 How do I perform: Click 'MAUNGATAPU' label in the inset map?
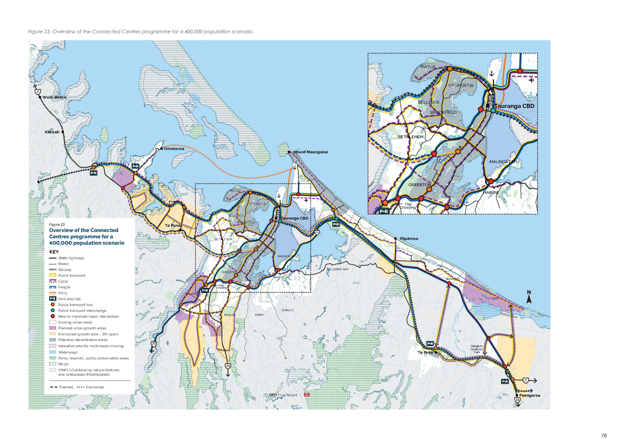click(504, 161)
